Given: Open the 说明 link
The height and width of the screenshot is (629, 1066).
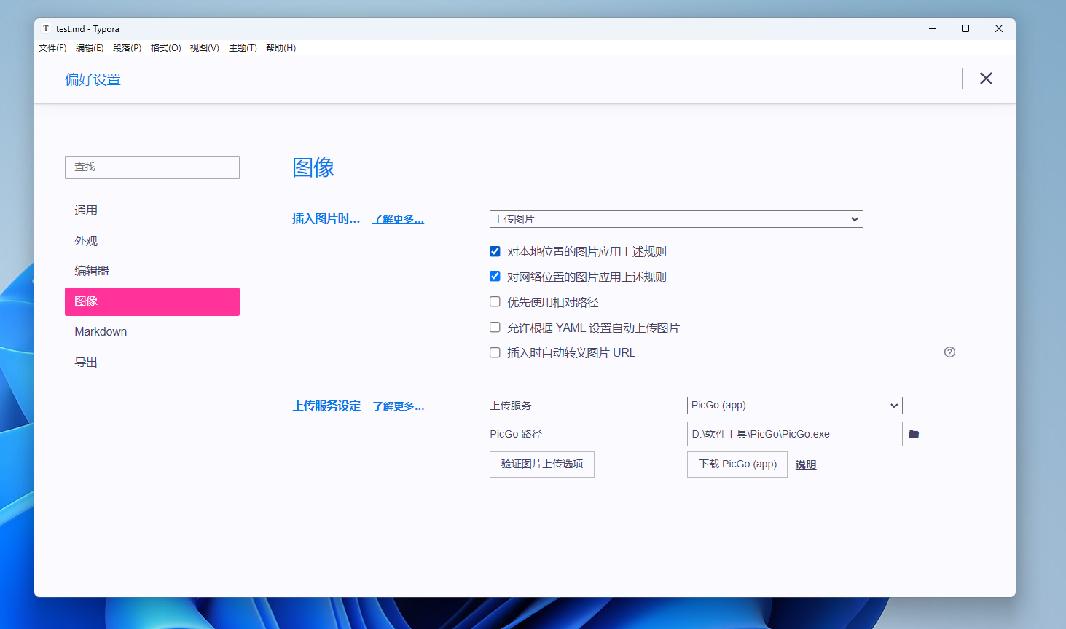Looking at the screenshot, I should [806, 464].
